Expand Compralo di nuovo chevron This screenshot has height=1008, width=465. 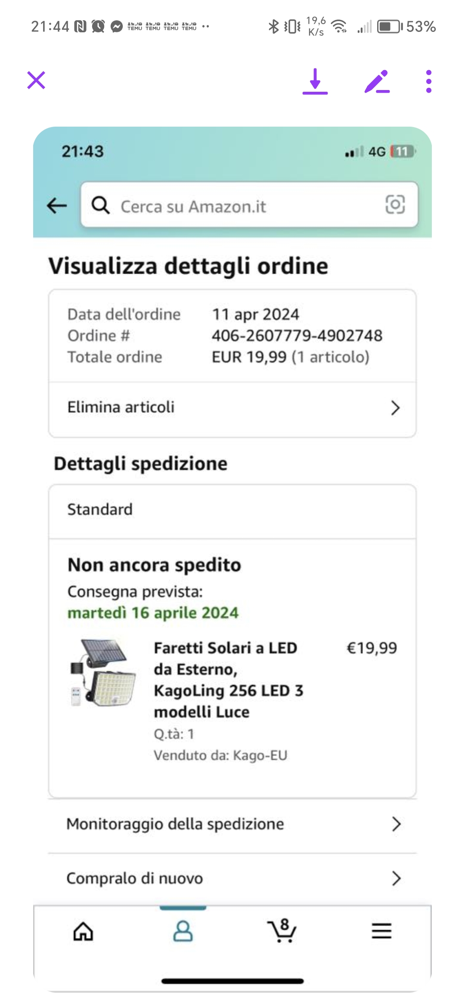pyautogui.click(x=396, y=878)
